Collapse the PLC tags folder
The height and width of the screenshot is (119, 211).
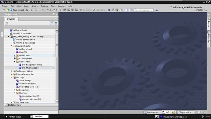[11, 77]
